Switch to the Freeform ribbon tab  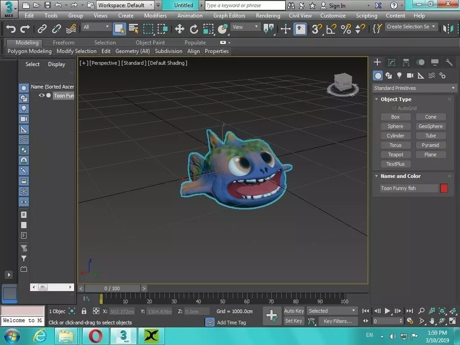point(64,43)
